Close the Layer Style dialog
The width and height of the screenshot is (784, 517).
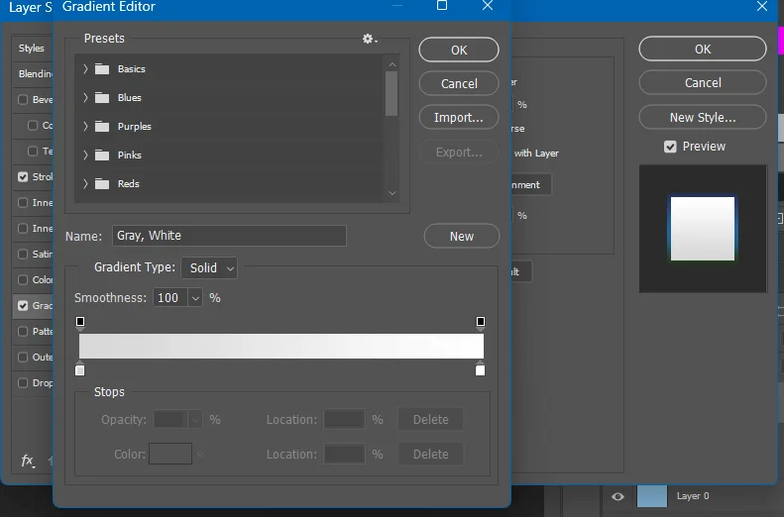762,7
